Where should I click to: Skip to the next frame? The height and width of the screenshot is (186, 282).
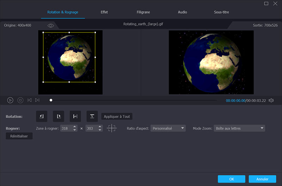coord(37,100)
